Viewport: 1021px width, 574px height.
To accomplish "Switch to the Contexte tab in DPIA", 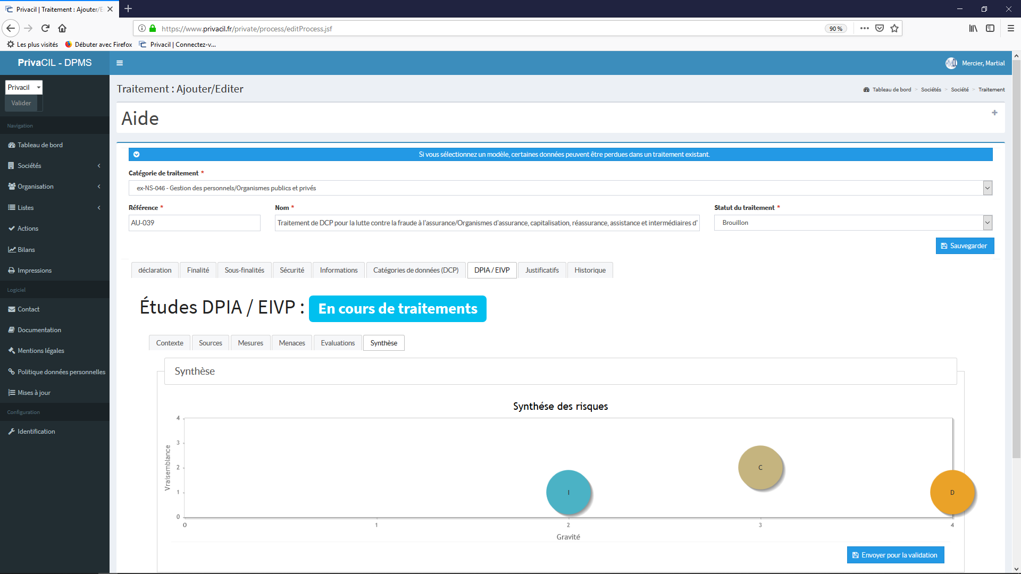I will coord(169,343).
